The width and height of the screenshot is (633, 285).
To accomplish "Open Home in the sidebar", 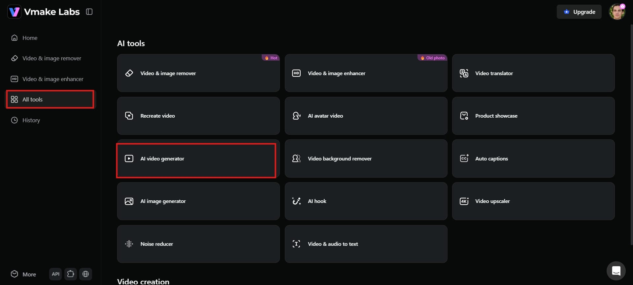I will pos(50,38).
